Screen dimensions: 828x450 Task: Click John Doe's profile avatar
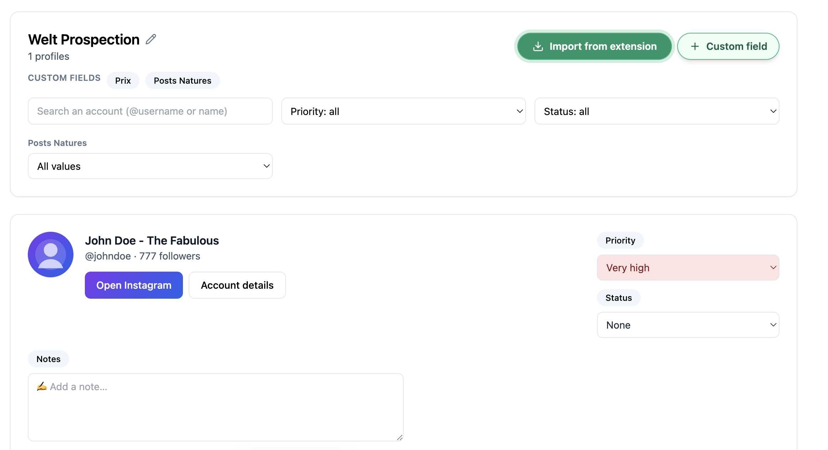click(x=51, y=255)
